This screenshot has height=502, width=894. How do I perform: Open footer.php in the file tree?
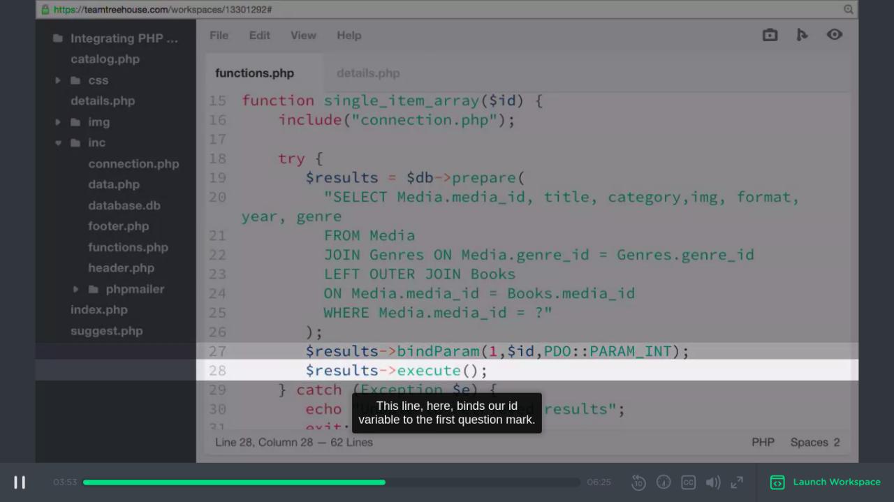click(x=119, y=226)
